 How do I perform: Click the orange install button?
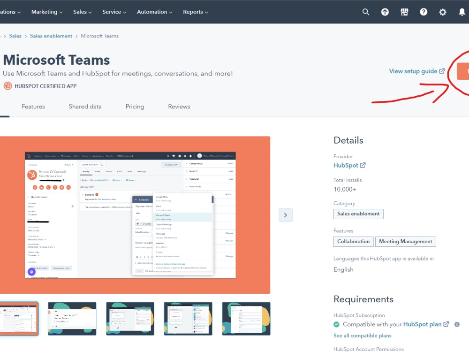[463, 71]
